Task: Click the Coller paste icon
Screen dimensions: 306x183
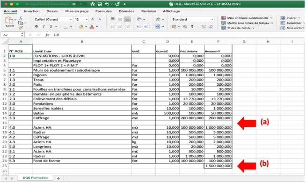Action: tap(9, 20)
